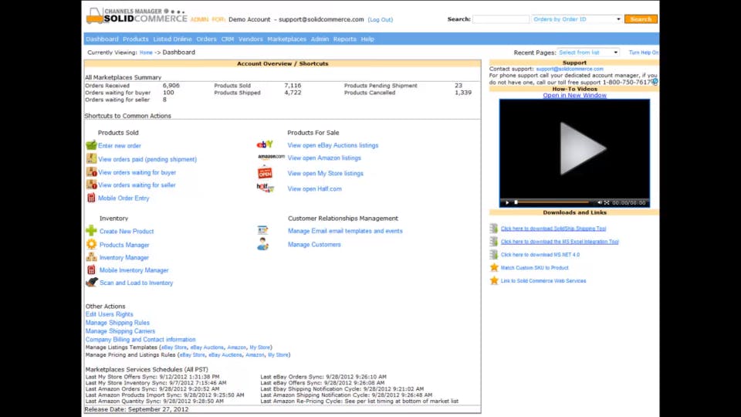
Task: Click the Amazon.com logo icon
Action: (x=271, y=157)
